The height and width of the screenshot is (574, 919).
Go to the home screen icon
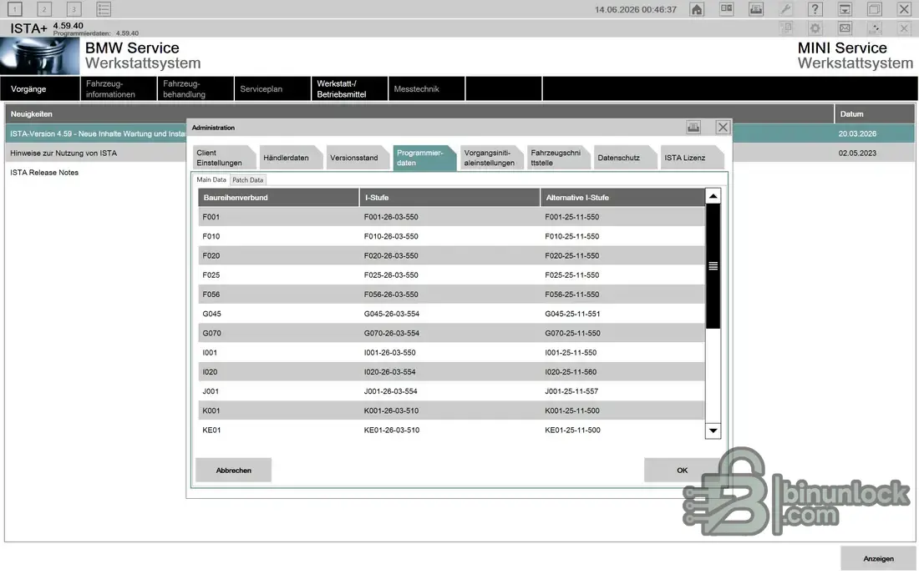pyautogui.click(x=696, y=9)
